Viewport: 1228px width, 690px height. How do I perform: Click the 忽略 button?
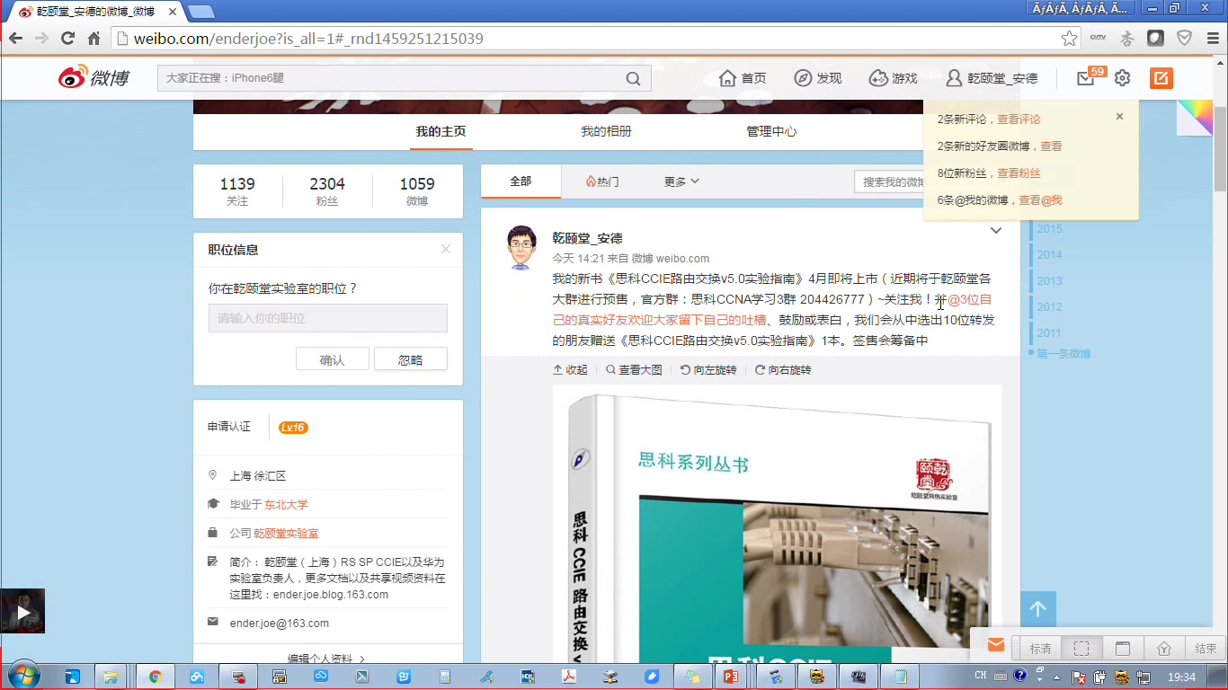(x=411, y=359)
